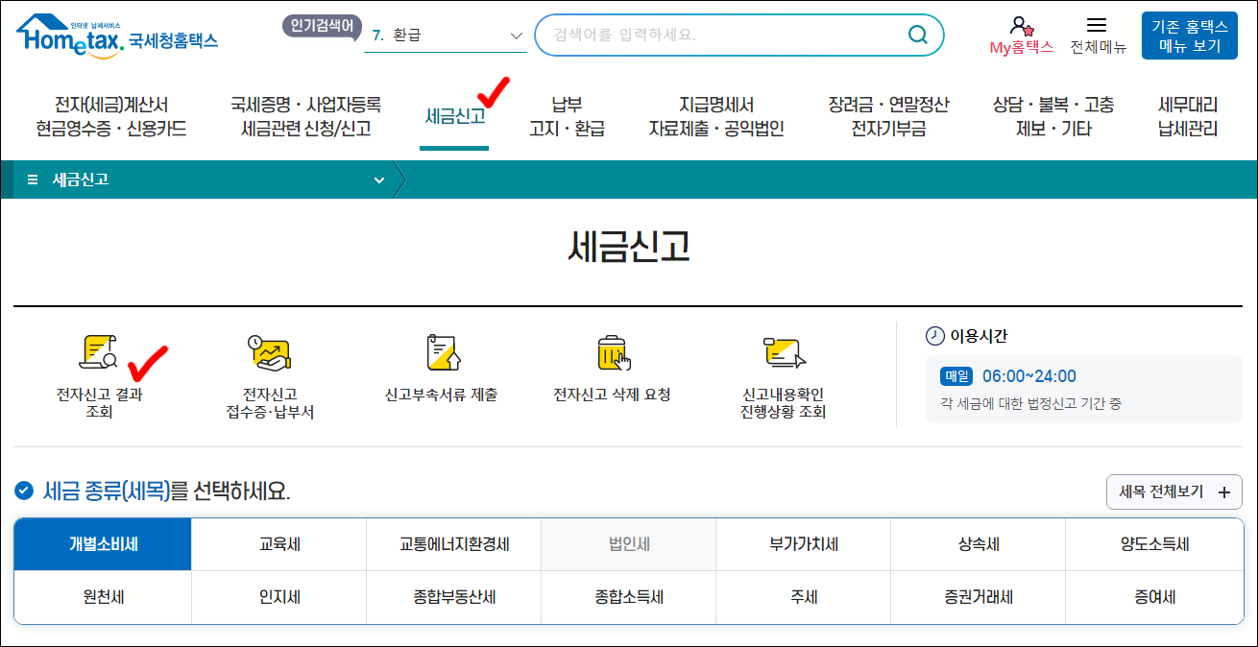Open the 인기검색어 dropdown

coord(517,35)
